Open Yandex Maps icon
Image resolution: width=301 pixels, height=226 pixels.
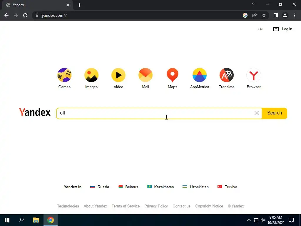coord(173,75)
